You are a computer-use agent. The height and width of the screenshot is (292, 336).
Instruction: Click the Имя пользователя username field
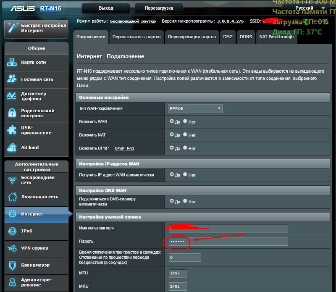228,228
